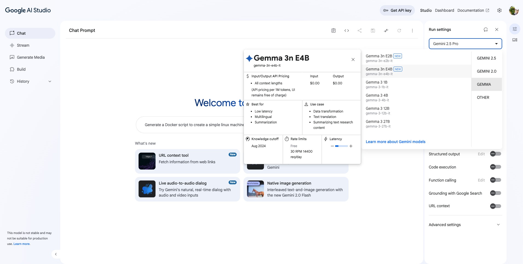
Task: Click Learn more about Gemini models
Action: pyautogui.click(x=395, y=142)
